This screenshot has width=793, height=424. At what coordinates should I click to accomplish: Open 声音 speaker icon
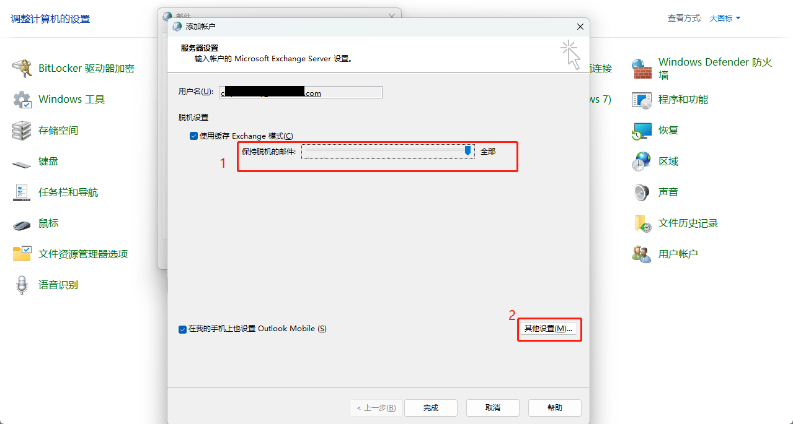coord(642,193)
